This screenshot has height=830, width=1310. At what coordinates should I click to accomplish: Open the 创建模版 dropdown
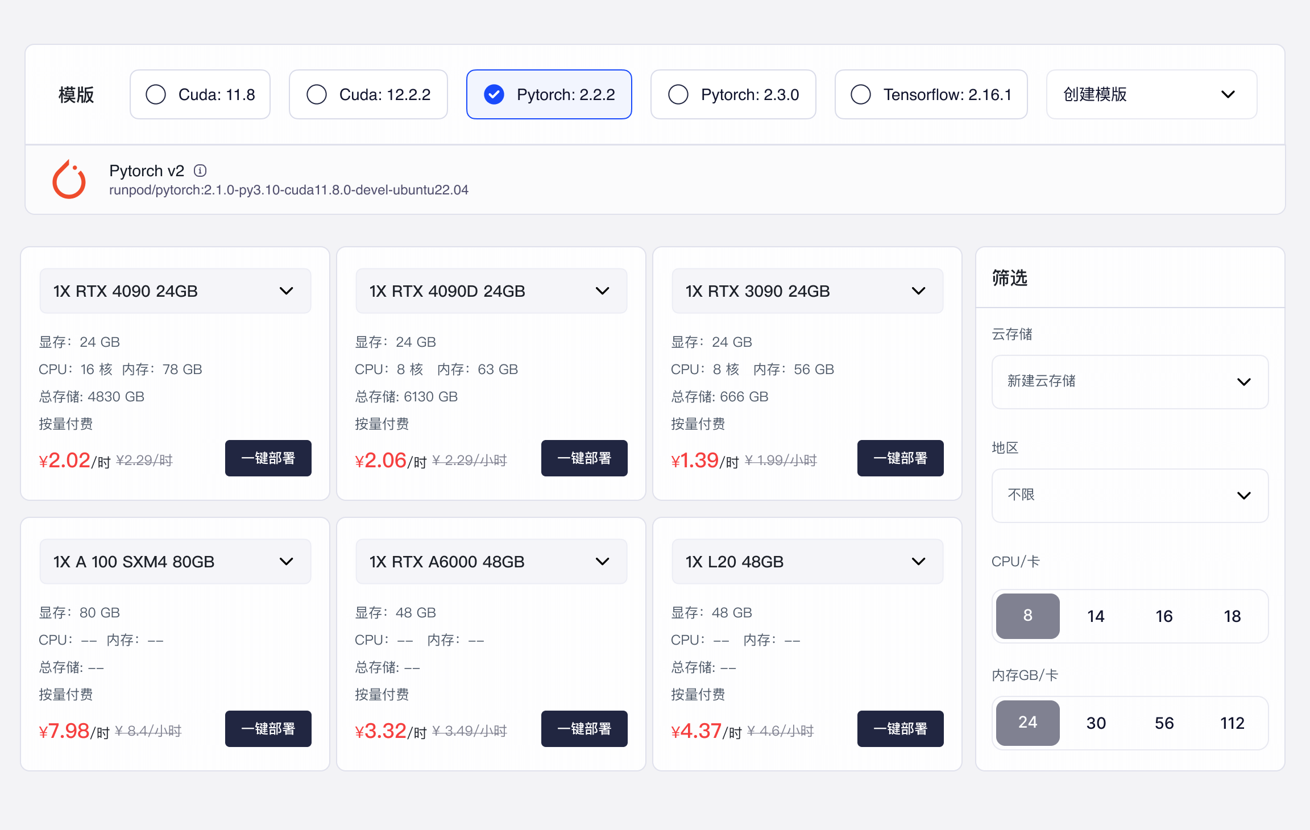tap(1152, 94)
